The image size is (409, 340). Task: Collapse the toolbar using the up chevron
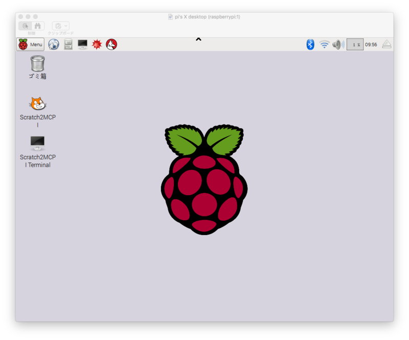pyautogui.click(x=198, y=39)
